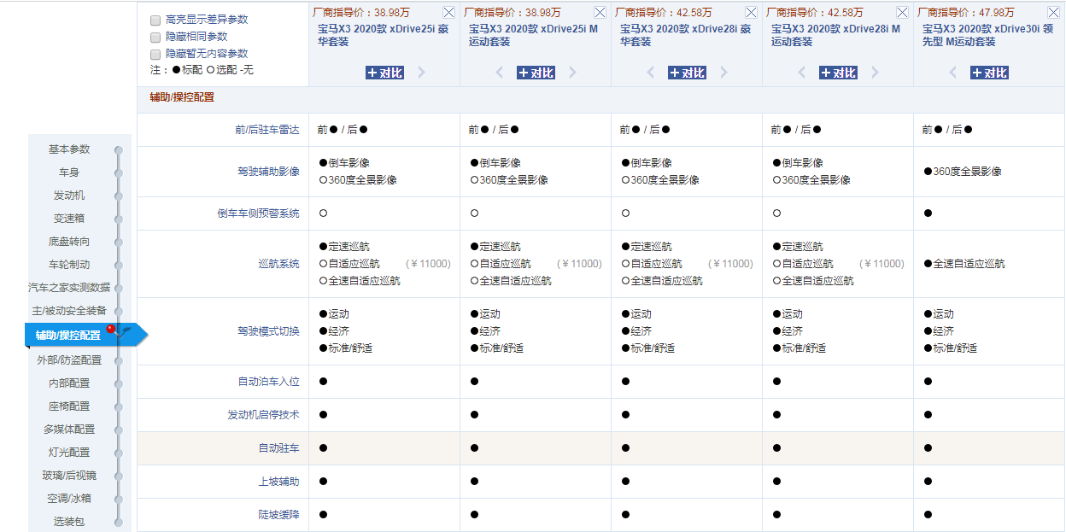Remove xDrive28i 豪华套装 column via X icon
This screenshot has width=1066, height=532.
pos(752,13)
